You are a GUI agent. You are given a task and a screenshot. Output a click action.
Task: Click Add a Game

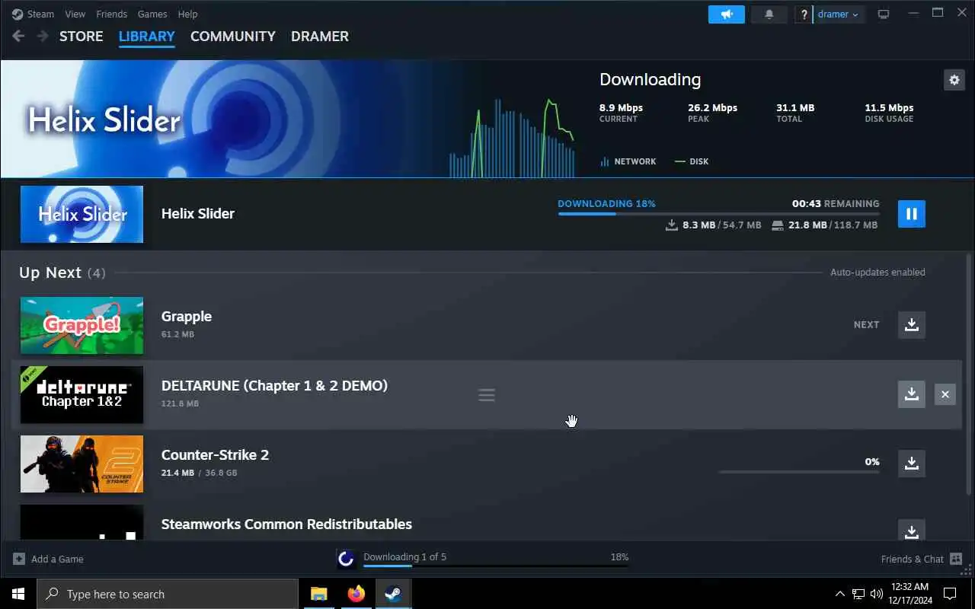[x=48, y=559]
